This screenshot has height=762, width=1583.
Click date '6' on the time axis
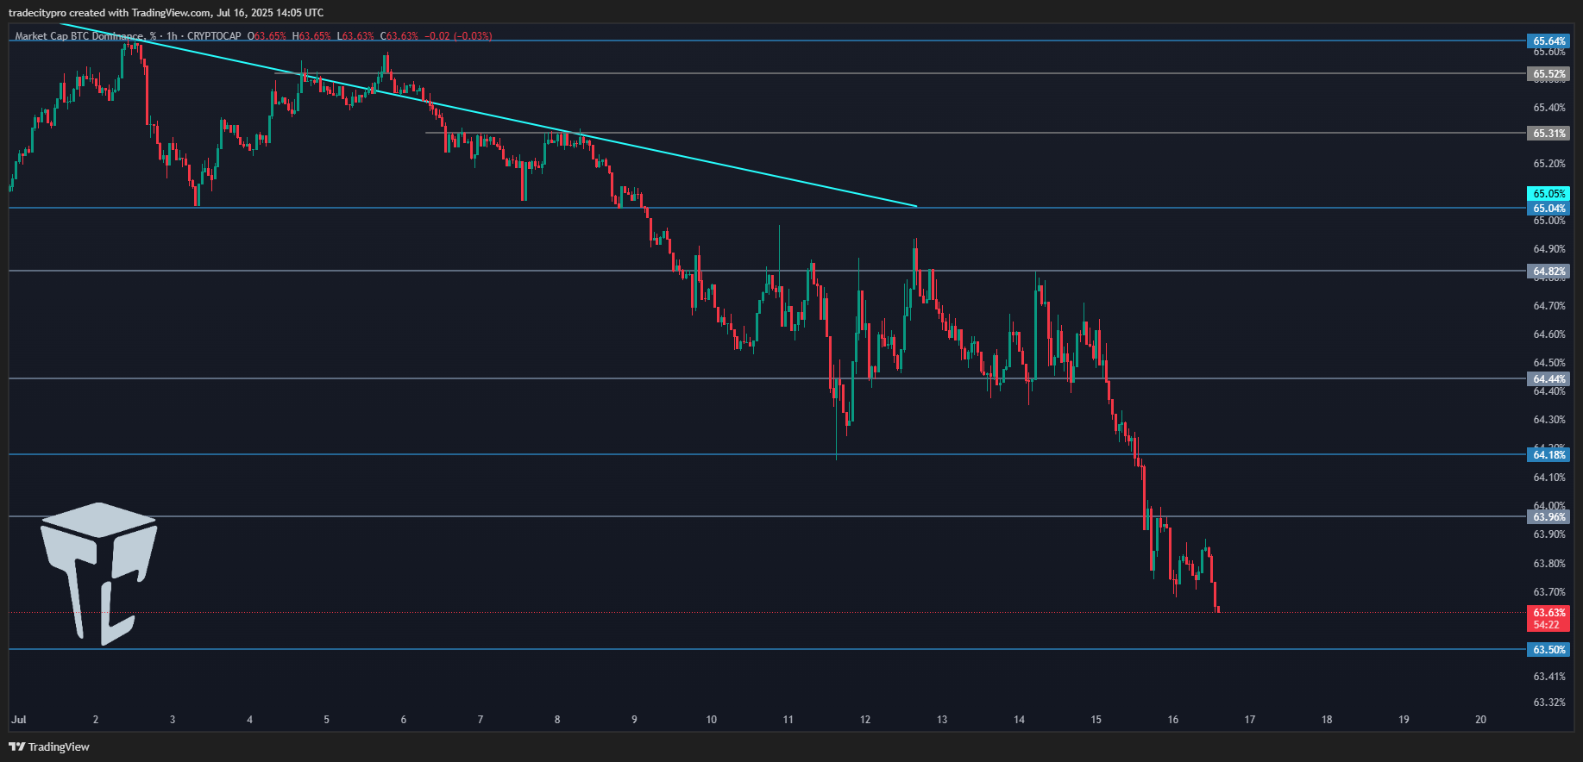tap(404, 720)
